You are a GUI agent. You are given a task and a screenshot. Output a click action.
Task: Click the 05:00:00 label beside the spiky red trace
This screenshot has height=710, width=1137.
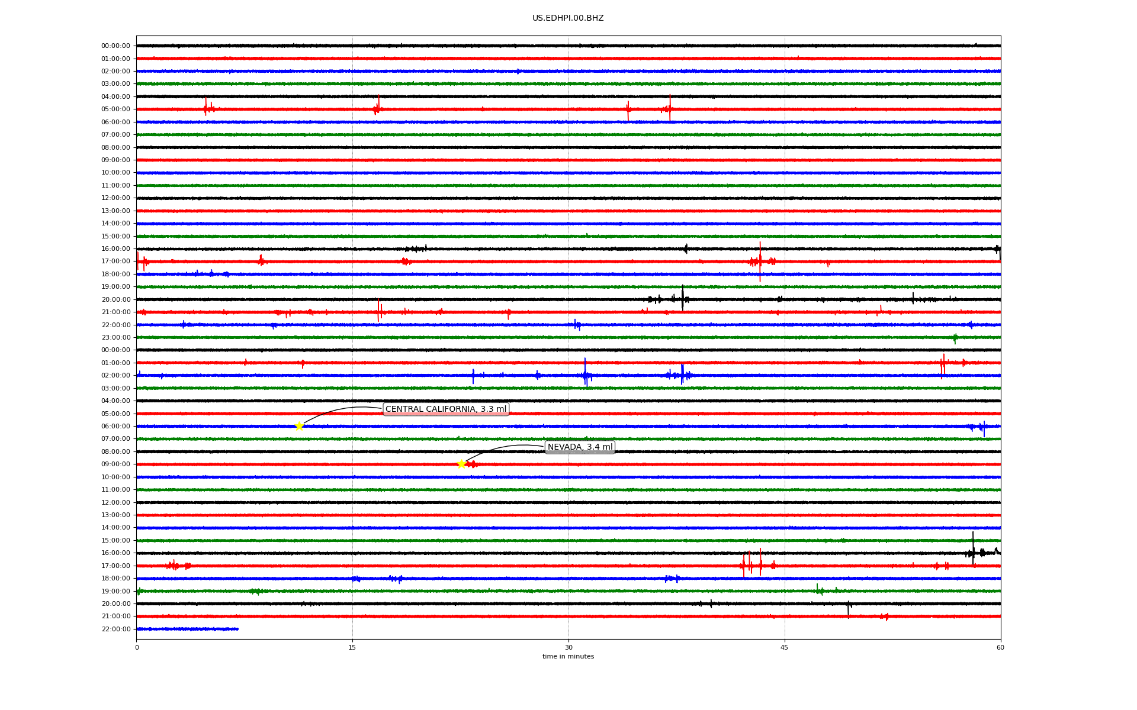pos(115,109)
